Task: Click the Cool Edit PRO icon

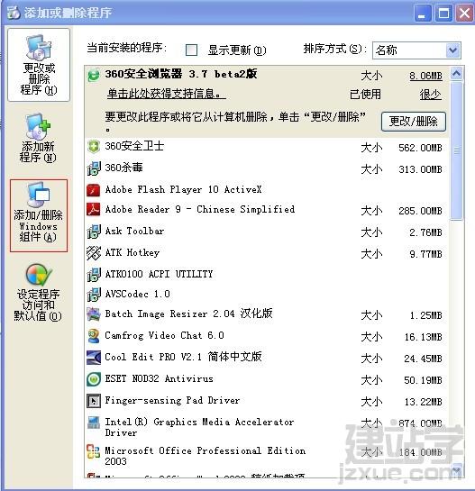Action: pos(94,358)
